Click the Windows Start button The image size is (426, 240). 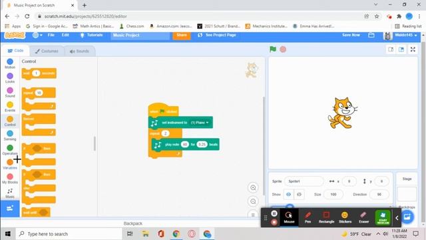7,234
